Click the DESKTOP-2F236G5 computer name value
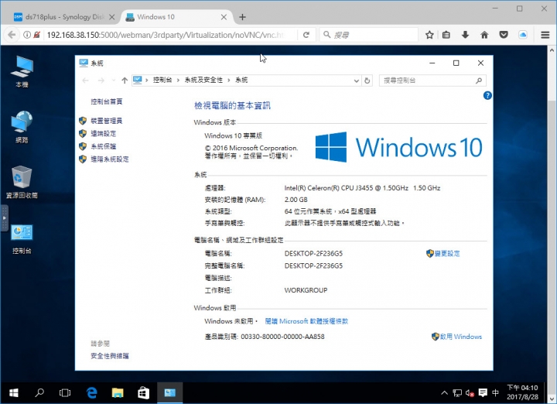Screen dimensions: 557x404 tap(313, 253)
